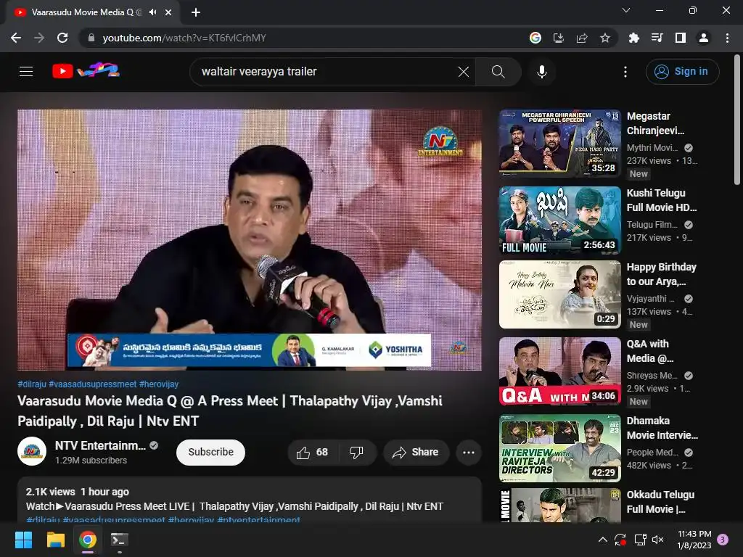Image resolution: width=743 pixels, height=557 pixels.
Task: Open Windows Start menu
Action: click(23, 540)
